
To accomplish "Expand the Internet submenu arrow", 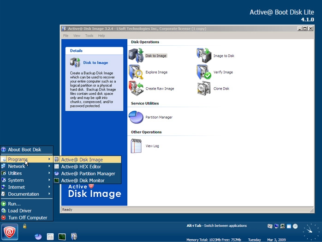I will click(49, 187).
